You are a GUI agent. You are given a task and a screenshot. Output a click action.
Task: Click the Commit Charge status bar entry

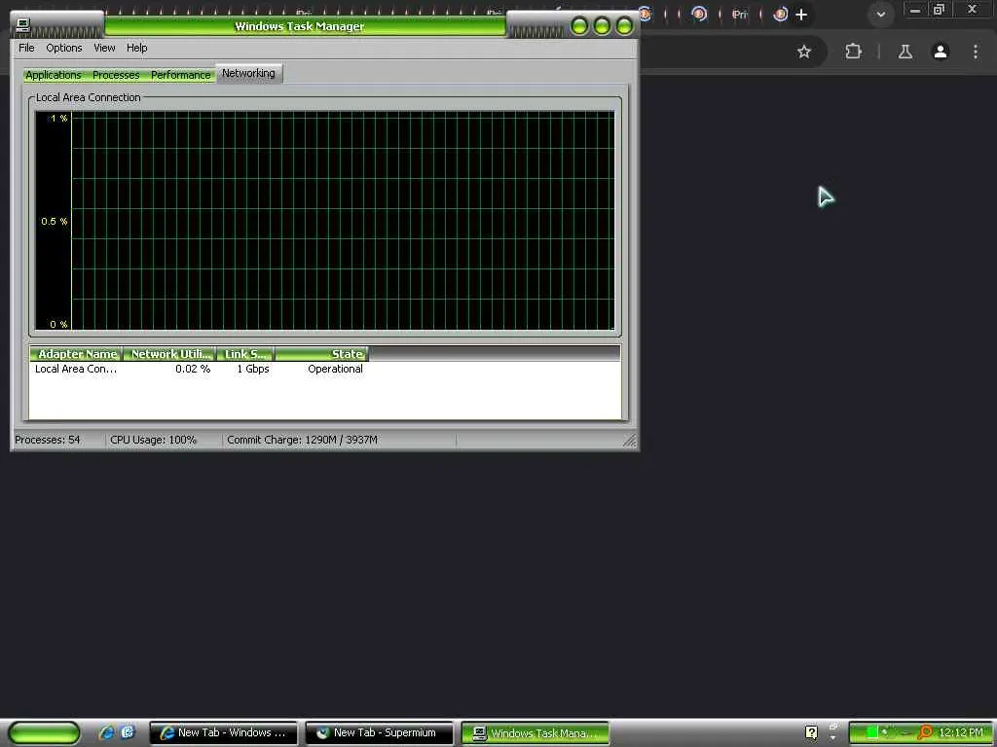click(302, 440)
